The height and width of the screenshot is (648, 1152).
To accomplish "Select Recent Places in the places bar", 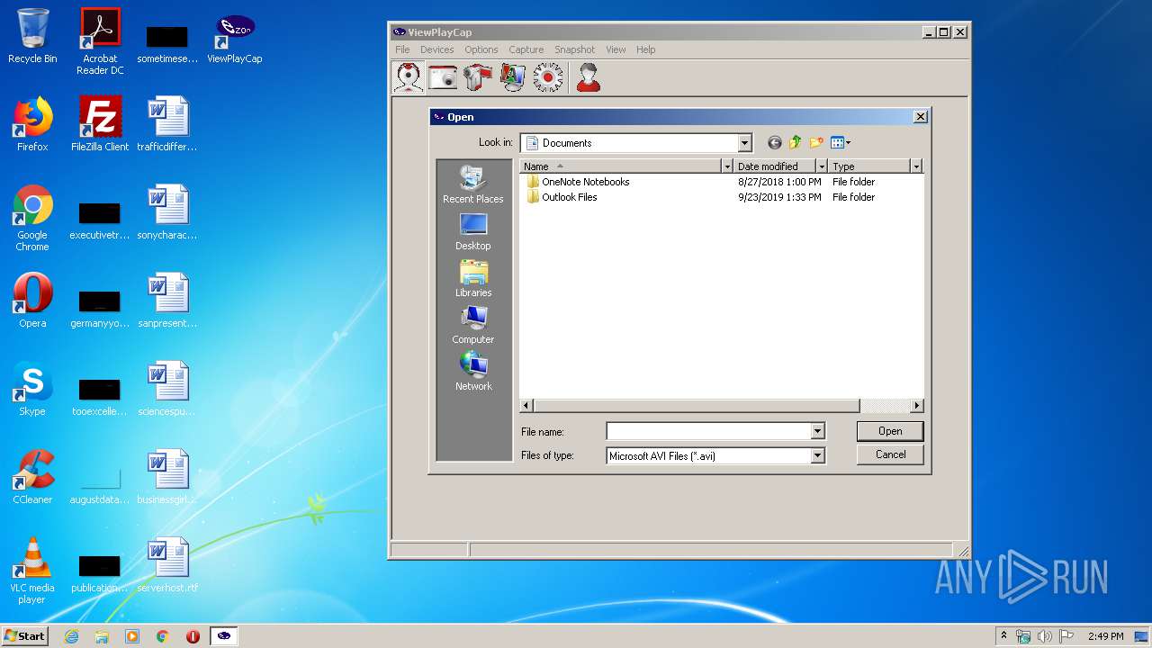I will pos(473,184).
